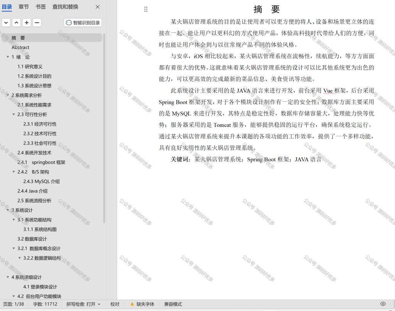Viewport: 395px width, 311px height.
Task: Click the minus demote heading button
Action: 37,23
